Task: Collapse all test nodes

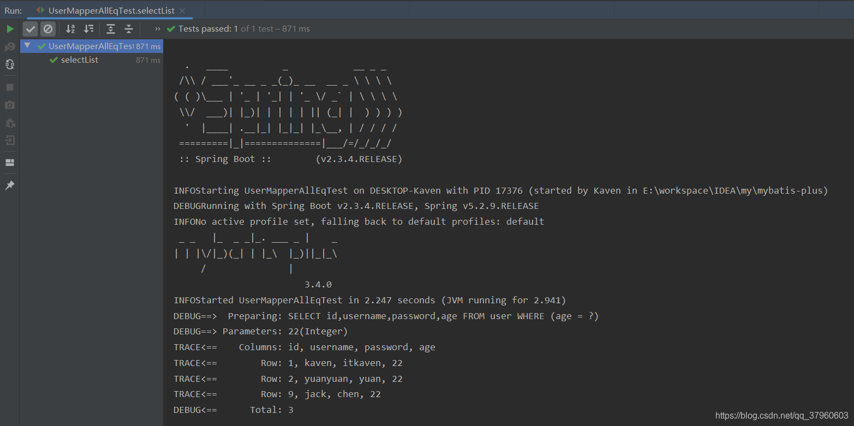Action: pos(129,29)
